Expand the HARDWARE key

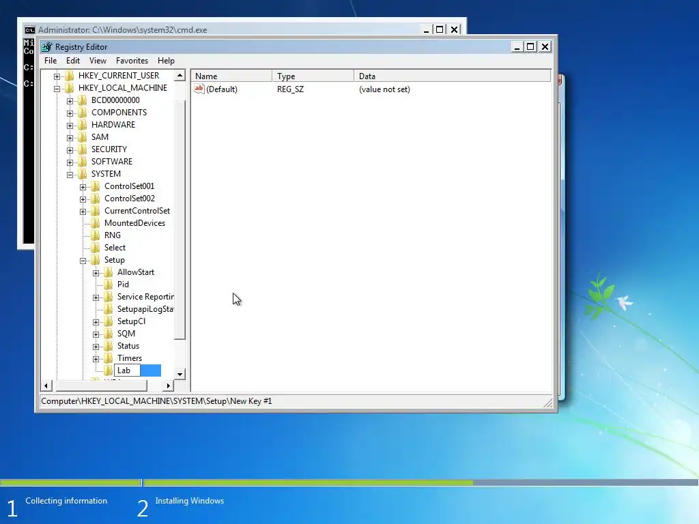[70, 126]
